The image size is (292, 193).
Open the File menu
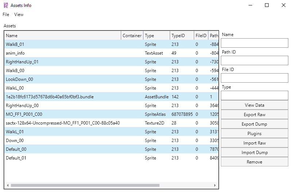(6, 15)
